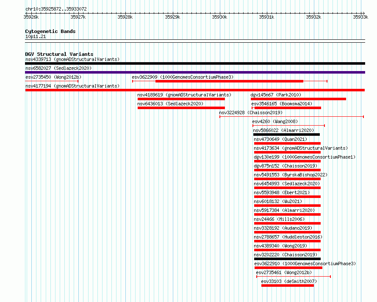377x302 pixels.
Task: Open nsv6454993 (Sedlazeck2020) variant
Action: click(287, 184)
